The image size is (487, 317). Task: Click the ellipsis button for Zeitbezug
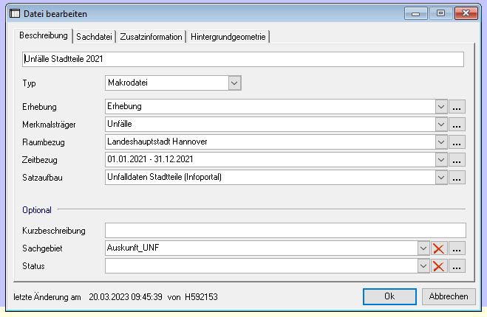pyautogui.click(x=457, y=160)
